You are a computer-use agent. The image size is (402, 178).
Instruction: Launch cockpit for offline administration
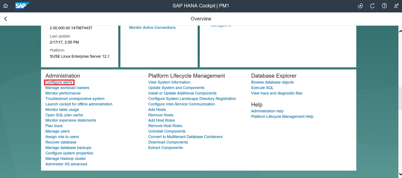point(79,104)
